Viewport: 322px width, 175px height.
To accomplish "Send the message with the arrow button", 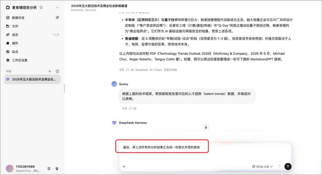I will point(288,167).
